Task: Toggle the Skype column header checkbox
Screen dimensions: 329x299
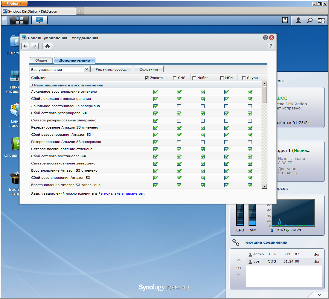Action: [x=244, y=78]
